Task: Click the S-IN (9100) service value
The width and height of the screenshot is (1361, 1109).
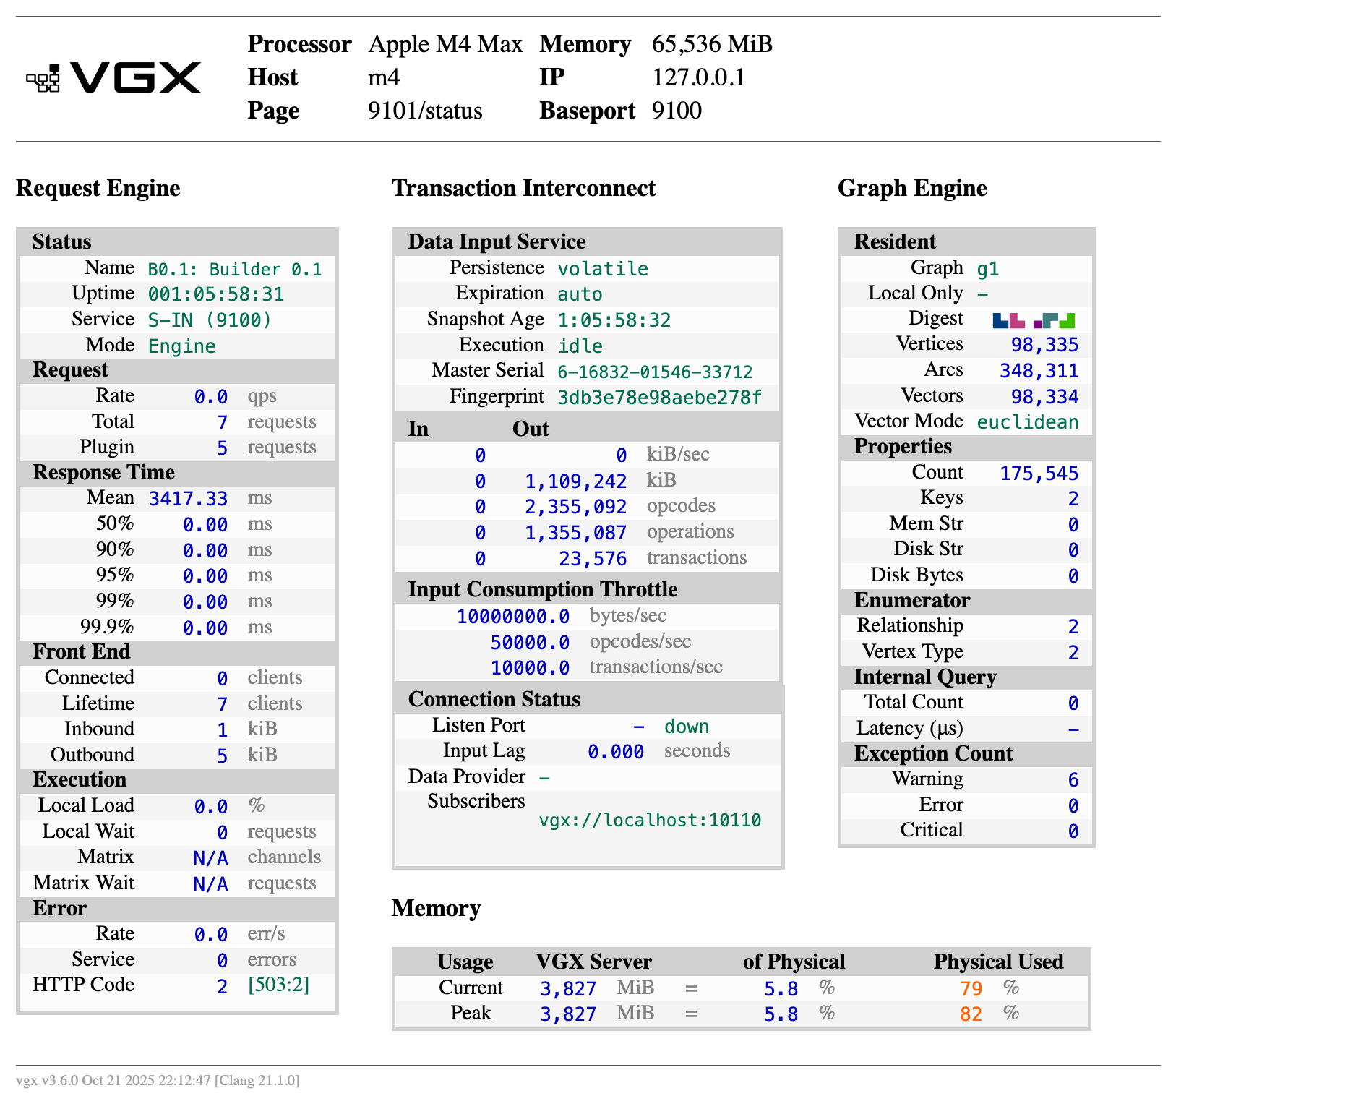Action: click(210, 320)
